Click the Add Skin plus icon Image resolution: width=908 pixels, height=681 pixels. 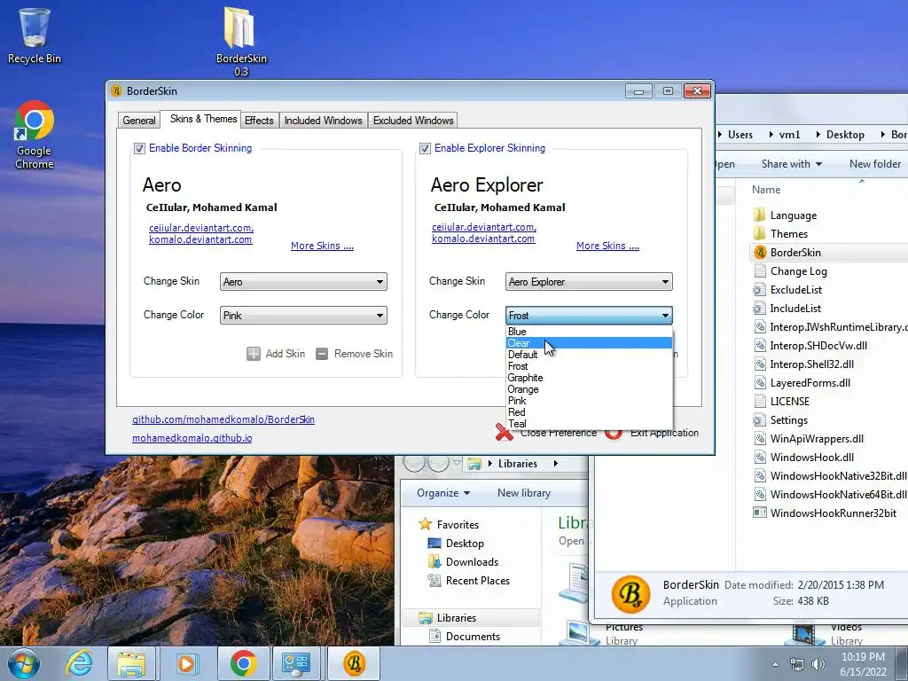pos(253,354)
